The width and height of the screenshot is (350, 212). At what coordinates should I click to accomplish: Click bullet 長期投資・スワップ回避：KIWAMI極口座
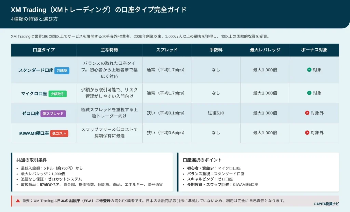point(223,184)
